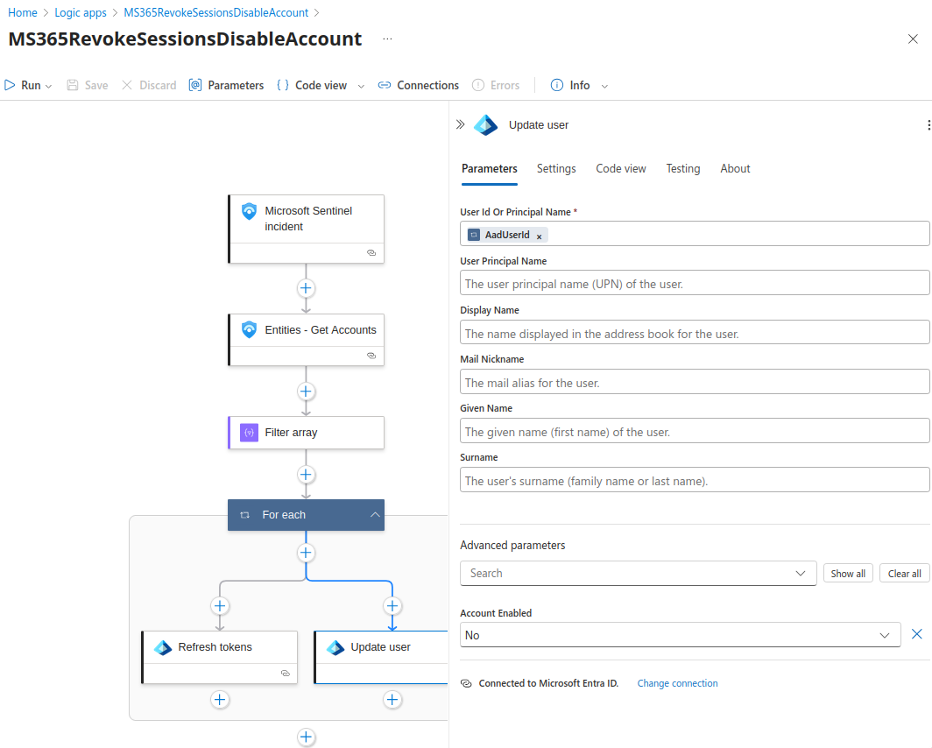Image resolution: width=932 pixels, height=748 pixels.
Task: Open the vertical dots menu in Update user panel
Action: click(x=928, y=124)
